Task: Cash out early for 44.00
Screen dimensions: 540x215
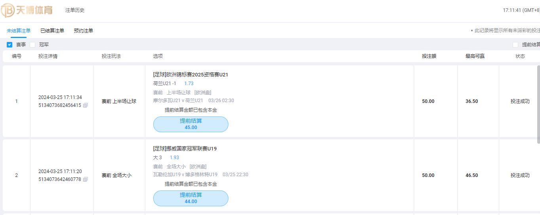Action: [x=191, y=198]
